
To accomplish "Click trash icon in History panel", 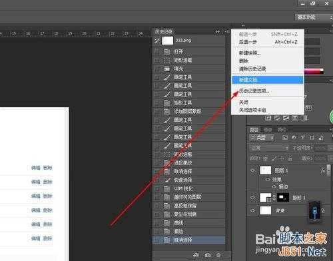I will [218, 255].
